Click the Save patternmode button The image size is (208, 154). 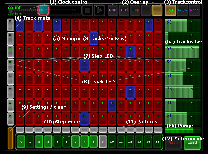(x=173, y=143)
